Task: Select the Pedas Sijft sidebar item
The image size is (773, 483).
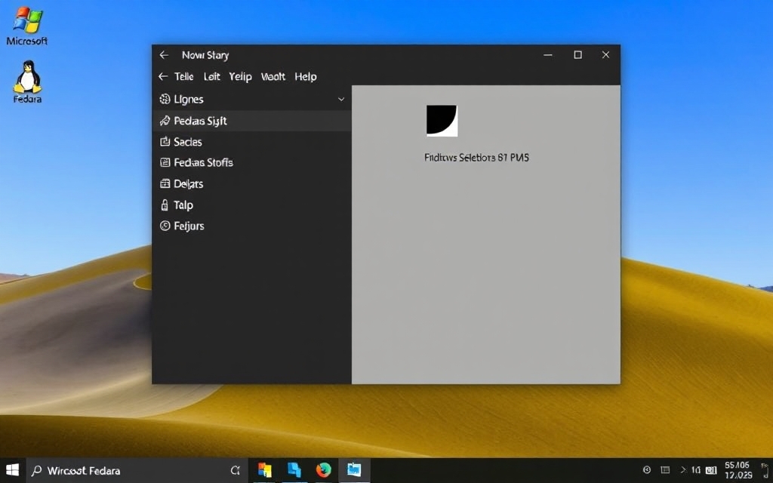Action: (x=252, y=121)
